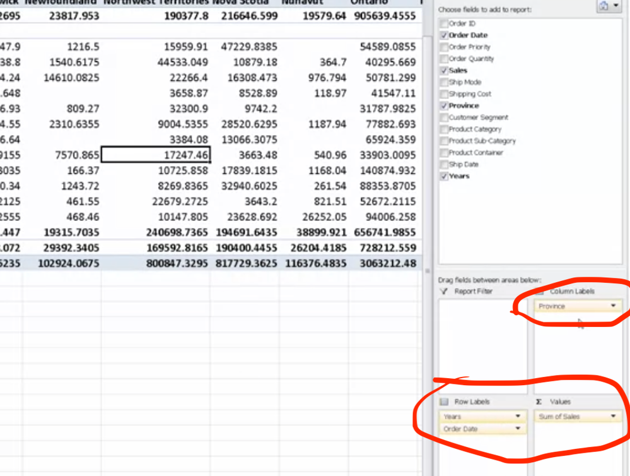The width and height of the screenshot is (630, 476).
Task: Select the cell containing 364.7
Action: pyautogui.click(x=314, y=62)
